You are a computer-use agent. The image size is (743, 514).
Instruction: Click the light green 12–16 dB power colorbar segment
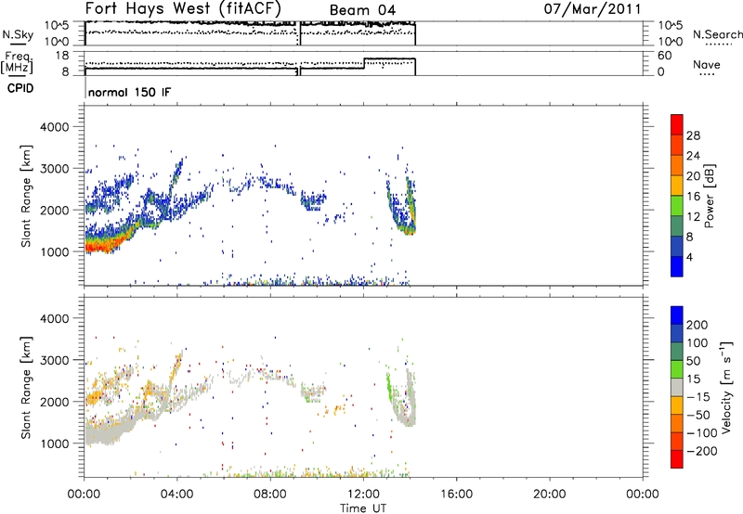click(677, 206)
